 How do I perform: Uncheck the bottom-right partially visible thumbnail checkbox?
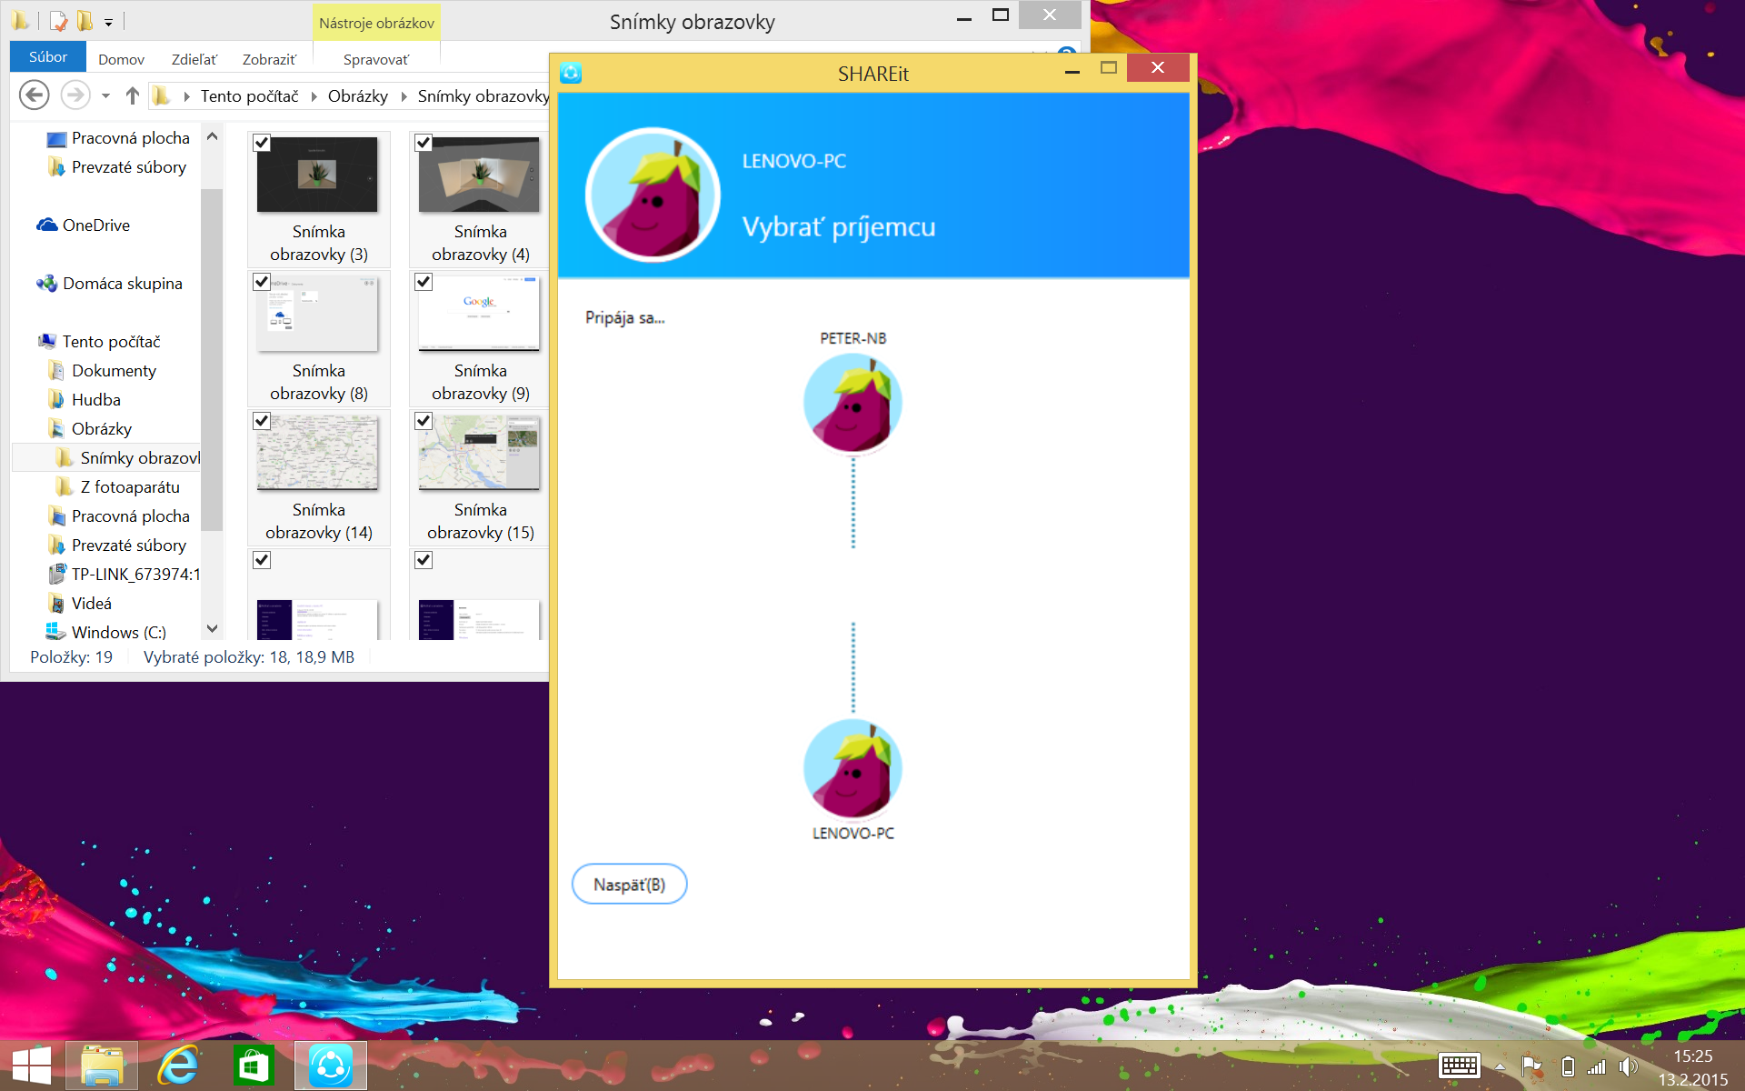[424, 560]
